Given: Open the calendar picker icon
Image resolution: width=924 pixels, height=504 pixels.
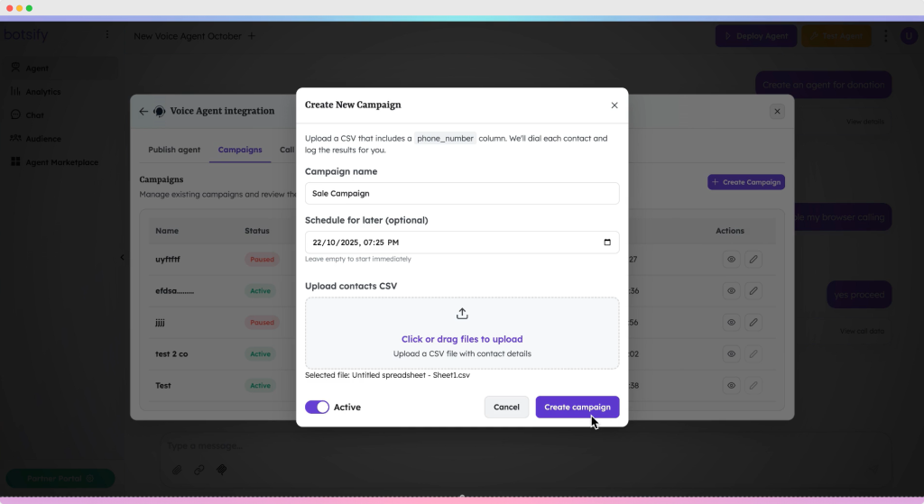Looking at the screenshot, I should [x=607, y=242].
